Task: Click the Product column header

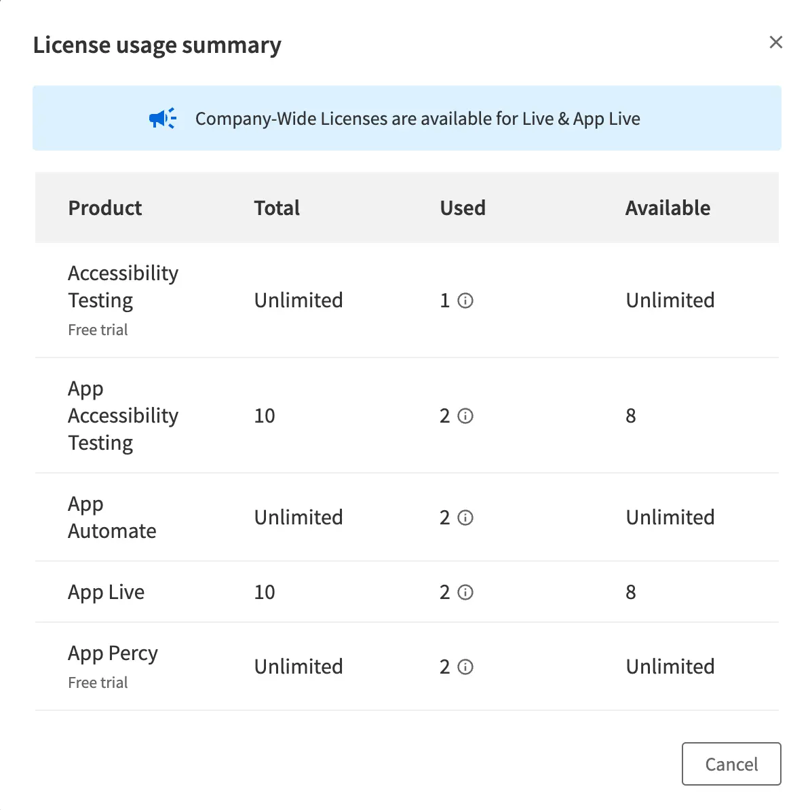Action: pyautogui.click(x=105, y=208)
